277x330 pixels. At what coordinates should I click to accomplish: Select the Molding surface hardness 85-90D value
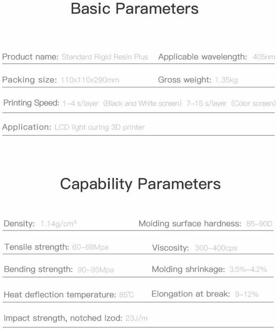tap(259, 224)
